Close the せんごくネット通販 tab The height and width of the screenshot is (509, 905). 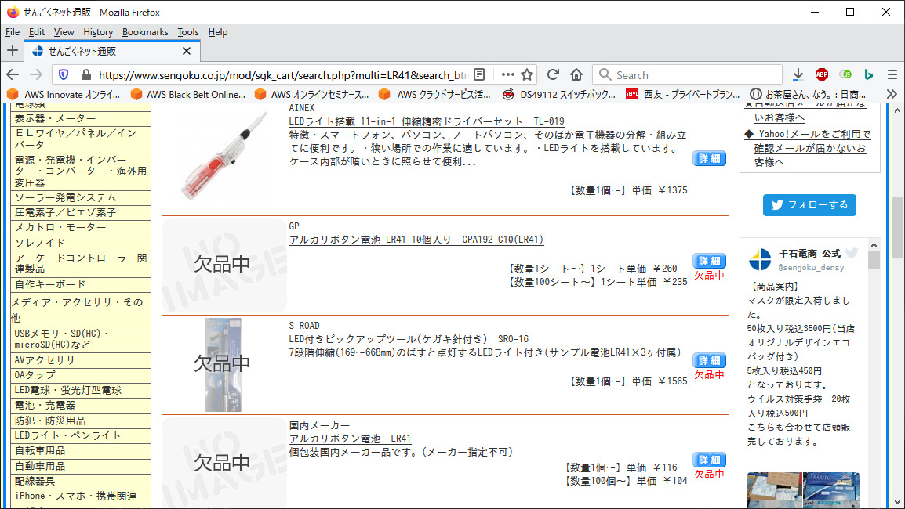click(x=187, y=52)
